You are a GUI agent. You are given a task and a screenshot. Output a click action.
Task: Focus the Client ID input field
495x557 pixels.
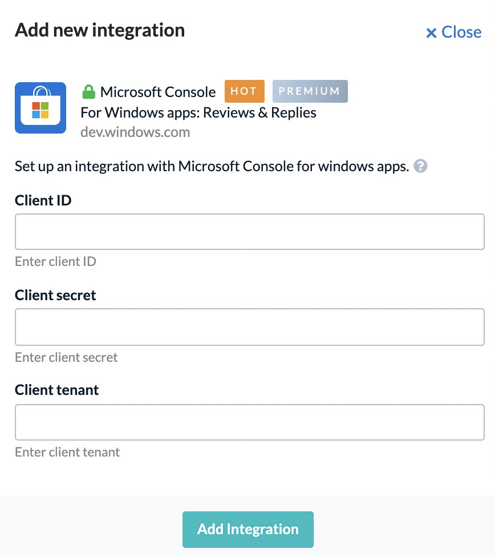[250, 232]
